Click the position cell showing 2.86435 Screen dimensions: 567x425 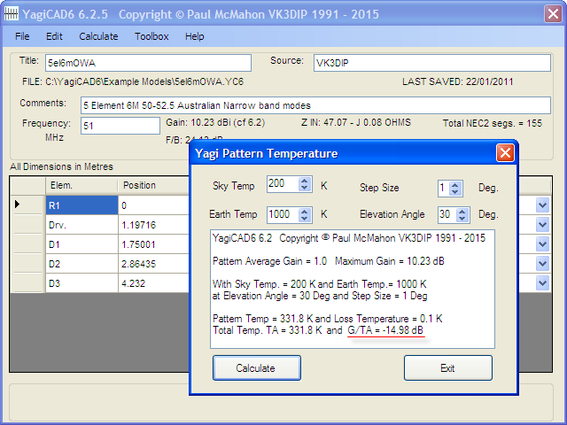click(x=153, y=264)
